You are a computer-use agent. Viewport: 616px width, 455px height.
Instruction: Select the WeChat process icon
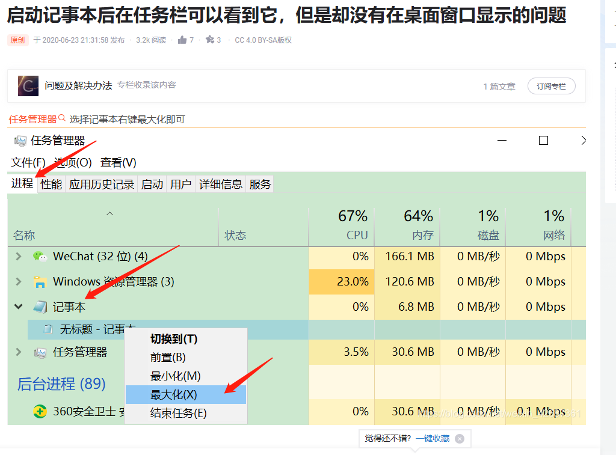[40, 257]
